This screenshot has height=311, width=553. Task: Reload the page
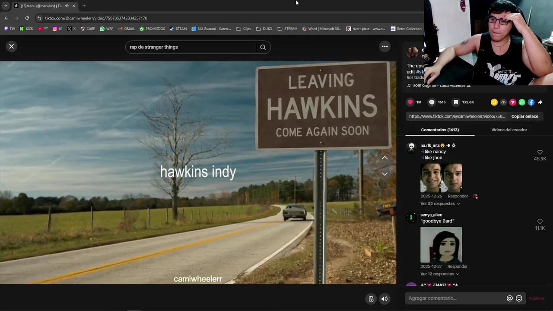[x=27, y=18]
